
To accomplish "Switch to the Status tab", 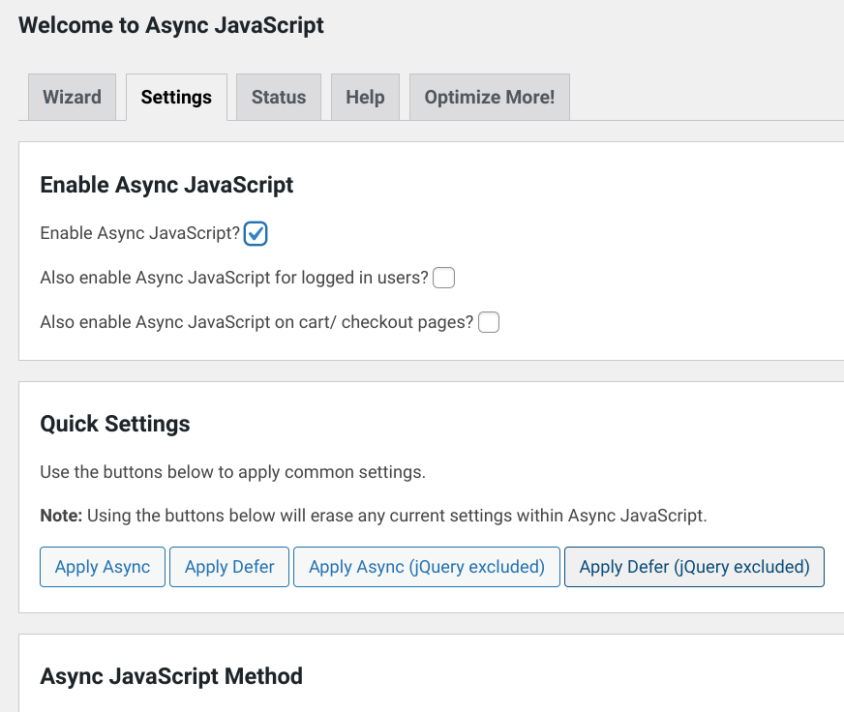I will tap(279, 97).
